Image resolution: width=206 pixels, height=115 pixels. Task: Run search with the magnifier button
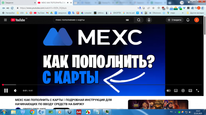(139, 20)
